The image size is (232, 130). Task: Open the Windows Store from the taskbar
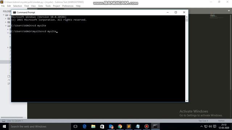coord(102,126)
